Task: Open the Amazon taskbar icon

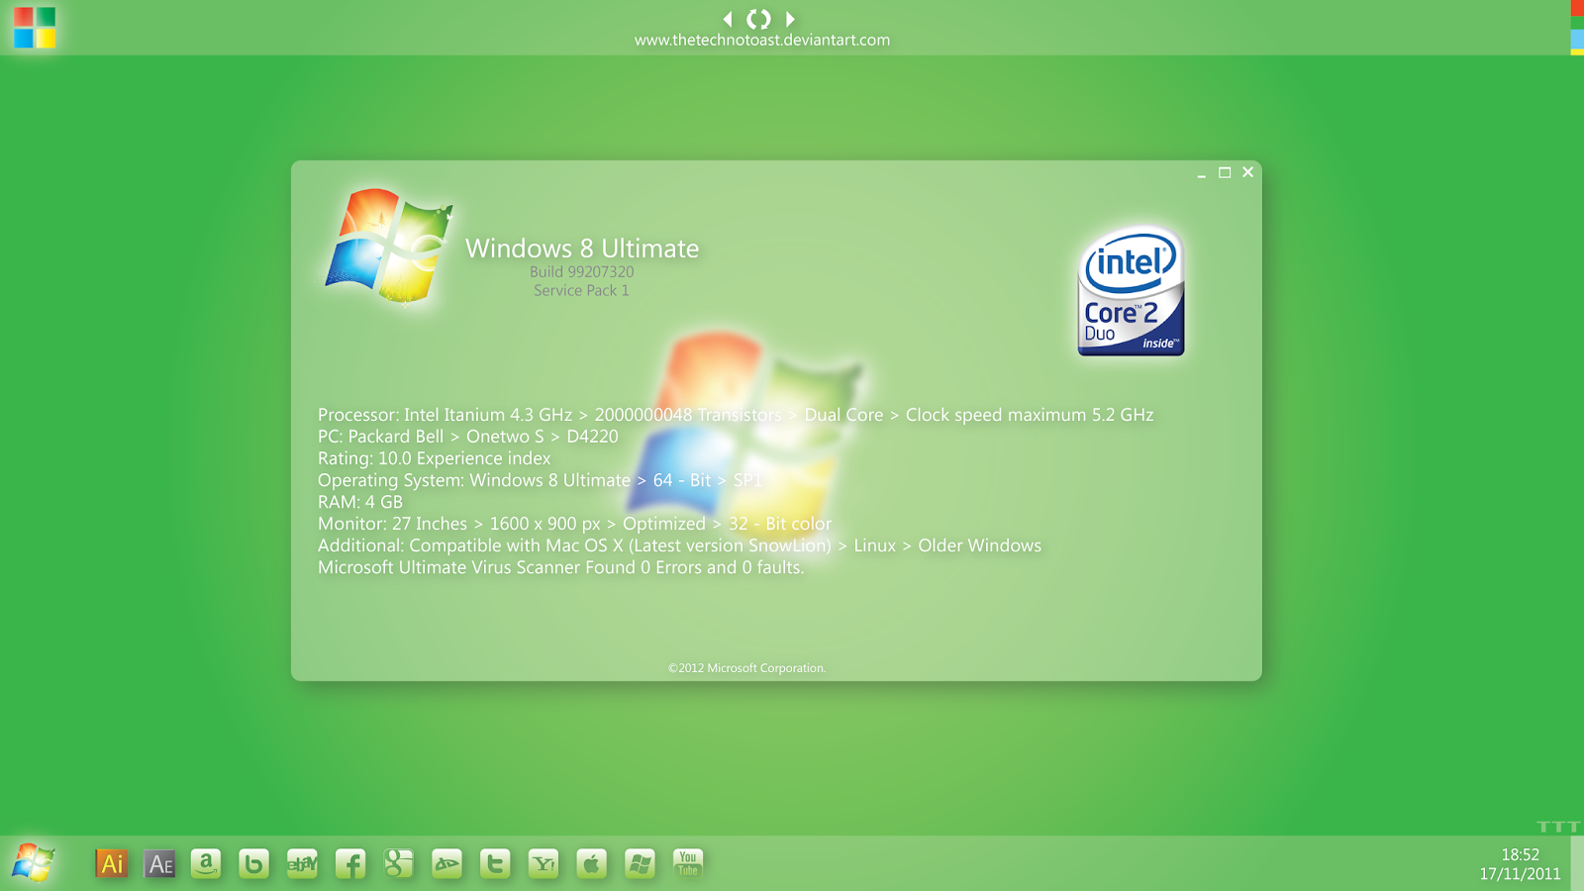Action: click(206, 863)
